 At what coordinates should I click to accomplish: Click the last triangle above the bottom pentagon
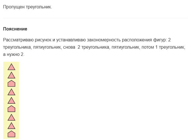(11, 125)
